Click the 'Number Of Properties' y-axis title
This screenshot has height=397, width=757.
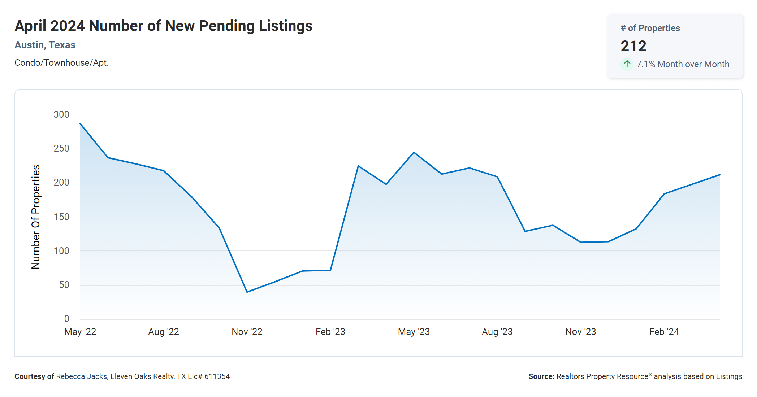click(36, 217)
